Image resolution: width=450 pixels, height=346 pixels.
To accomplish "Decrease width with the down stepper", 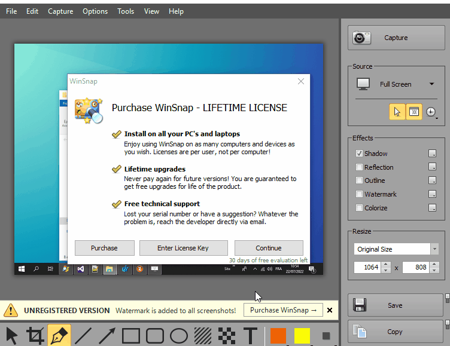I will click(x=386, y=270).
